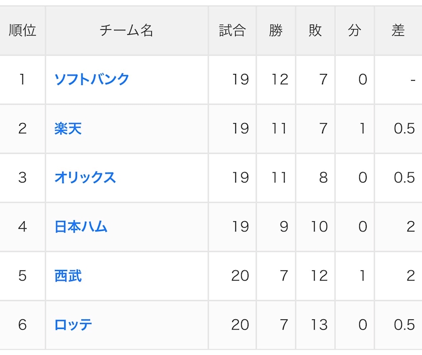Image resolution: width=422 pixels, height=355 pixels.
Task: Click the 敗 column header
Action: pos(315,30)
